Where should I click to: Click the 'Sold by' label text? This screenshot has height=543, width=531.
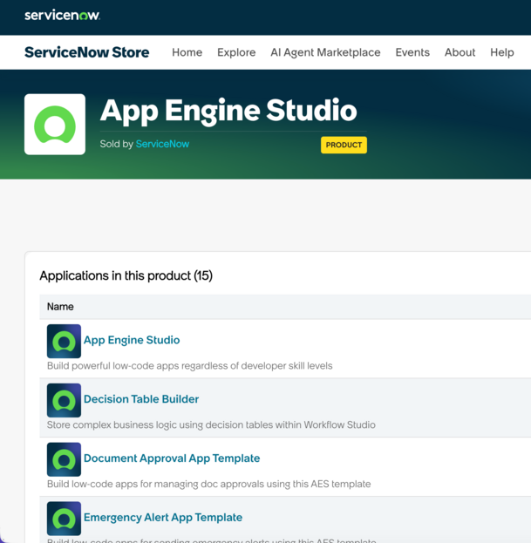(x=116, y=144)
